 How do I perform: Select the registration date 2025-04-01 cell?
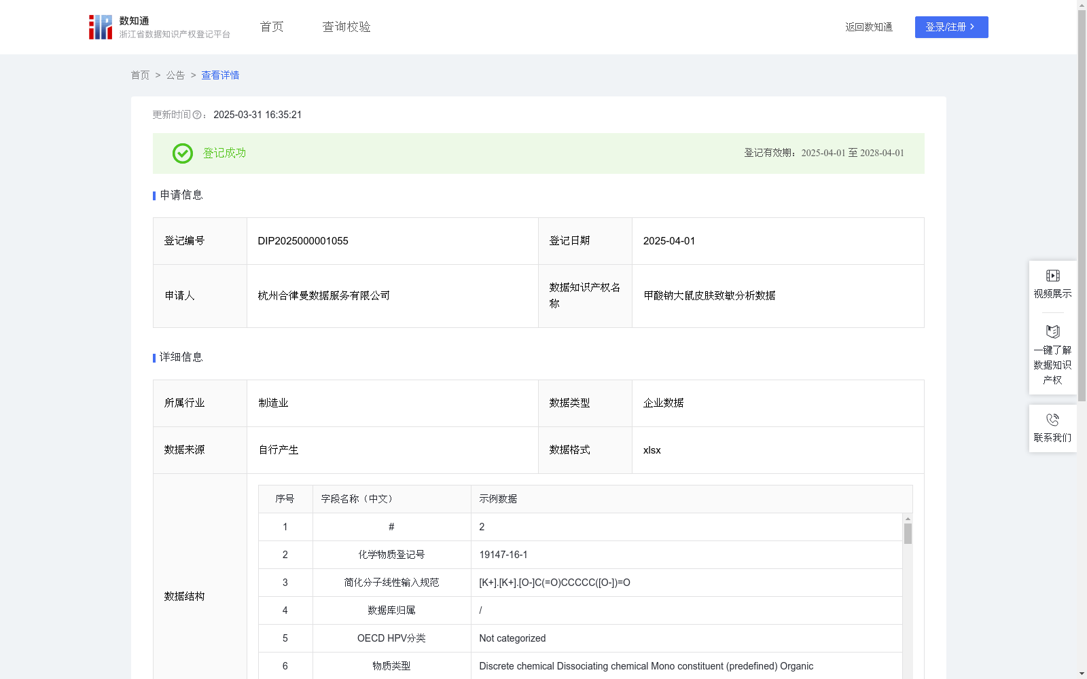[778, 241]
